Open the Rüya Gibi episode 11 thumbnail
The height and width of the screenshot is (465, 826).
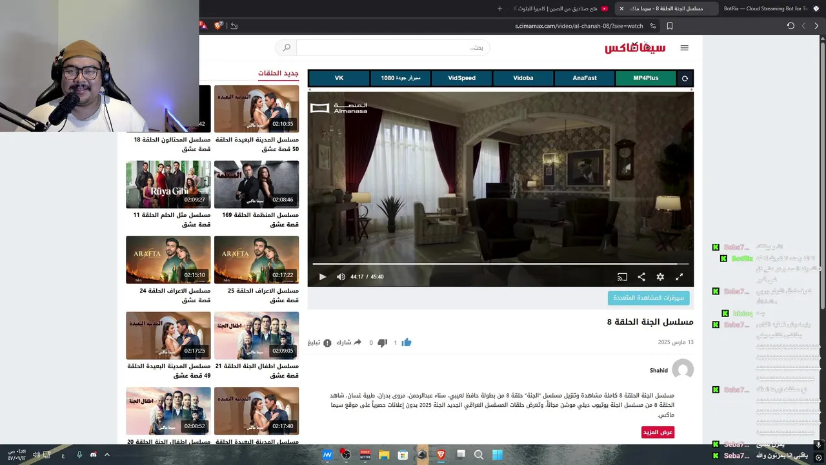click(168, 184)
